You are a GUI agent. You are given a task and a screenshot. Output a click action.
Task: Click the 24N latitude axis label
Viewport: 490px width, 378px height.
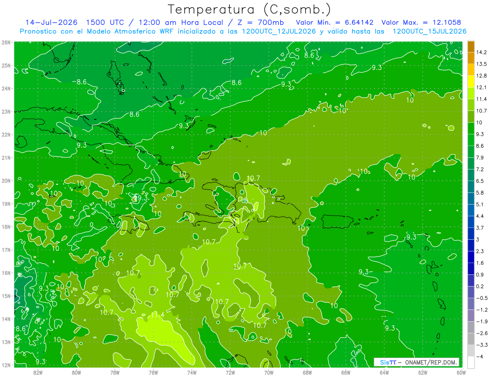6,88
